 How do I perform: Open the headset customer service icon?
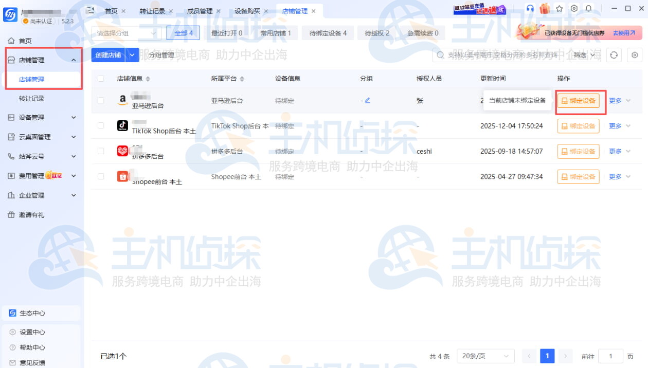point(530,8)
